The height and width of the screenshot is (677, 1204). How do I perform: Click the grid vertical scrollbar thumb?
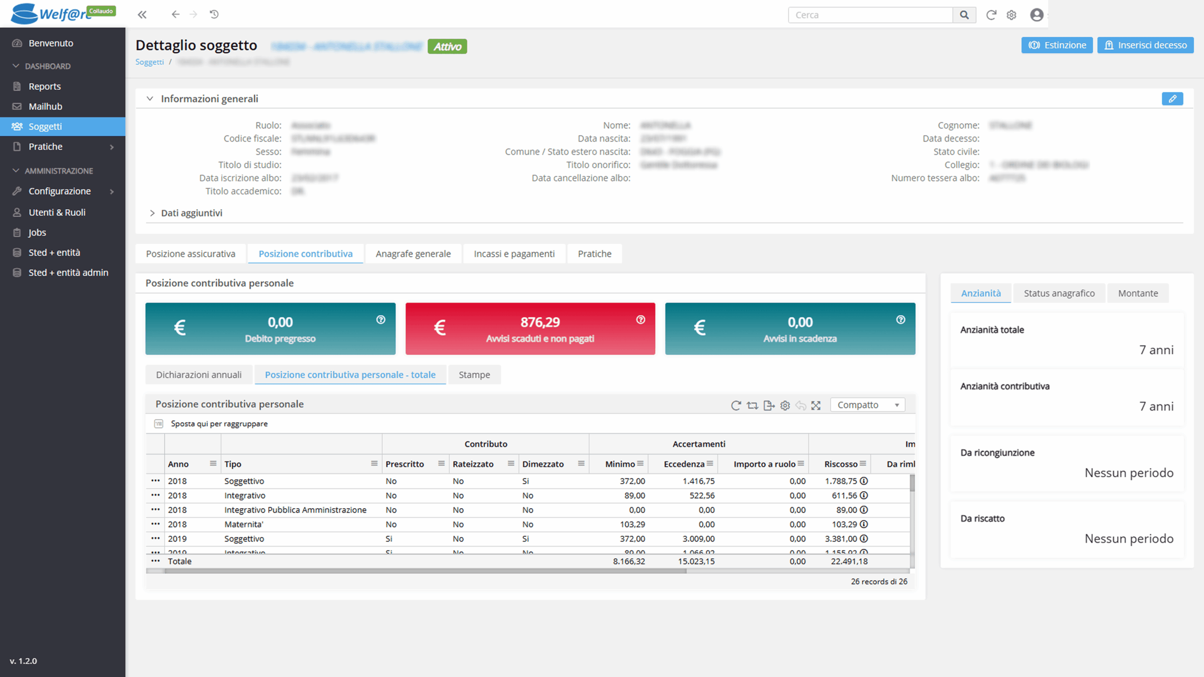coord(912,483)
